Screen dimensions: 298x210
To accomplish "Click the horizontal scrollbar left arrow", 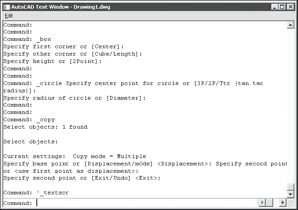I will (x=262, y=203).
